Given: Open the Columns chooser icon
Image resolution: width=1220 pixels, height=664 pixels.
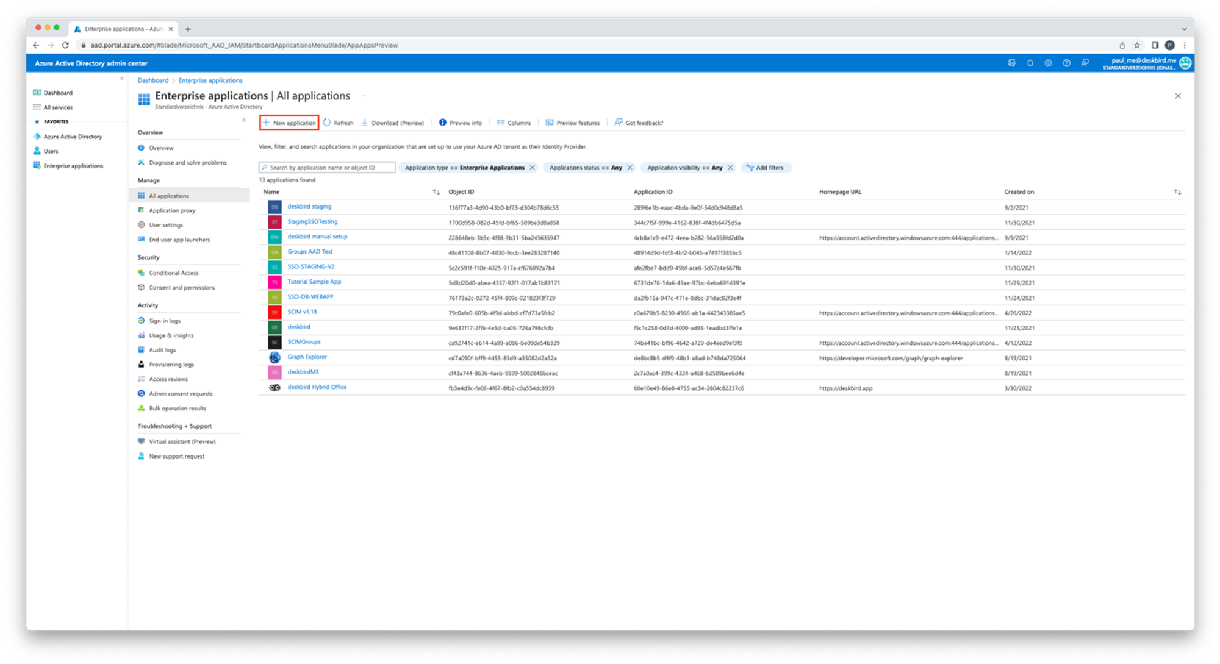Looking at the screenshot, I should 501,123.
